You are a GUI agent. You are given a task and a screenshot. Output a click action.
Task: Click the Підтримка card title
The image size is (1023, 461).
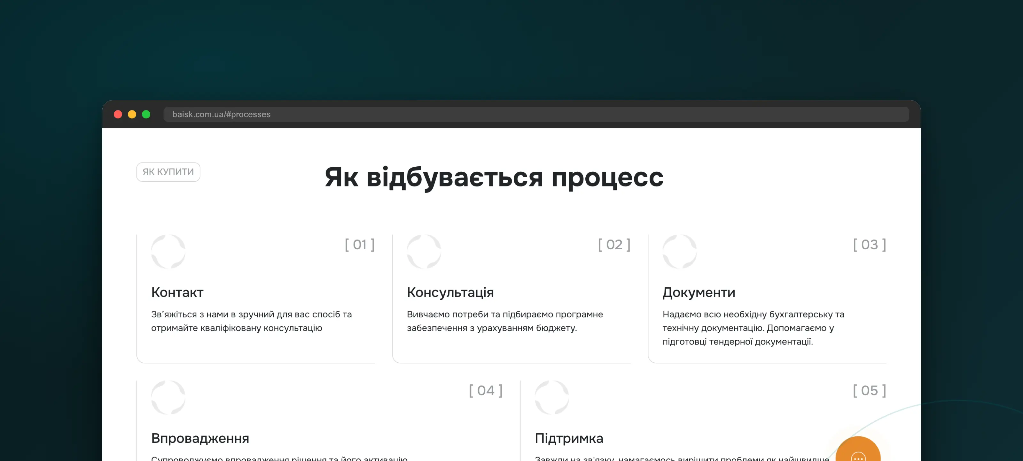pos(569,438)
